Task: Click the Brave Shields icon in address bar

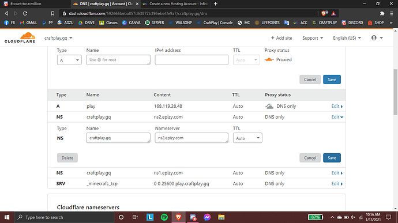Action: point(324,13)
